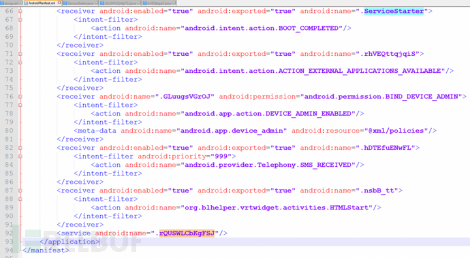Click the orange highlighted rQUSWLCbKgFSJ service name
Viewport: 470px width, 258px height.
(187, 233)
